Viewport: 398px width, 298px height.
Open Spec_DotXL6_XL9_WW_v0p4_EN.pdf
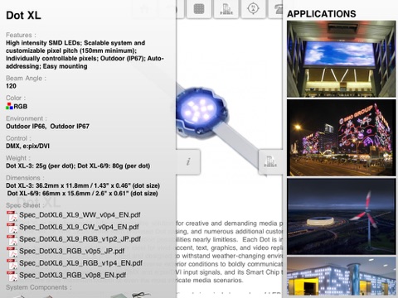point(74,215)
